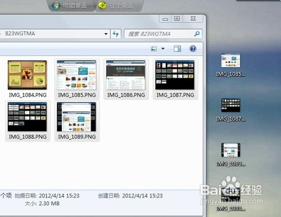
Task: Maximize the Explorer window
Action: pyautogui.click(x=177, y=19)
